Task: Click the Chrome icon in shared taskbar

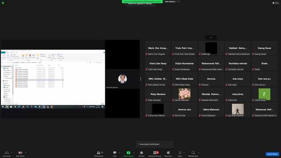Action: coord(15,107)
